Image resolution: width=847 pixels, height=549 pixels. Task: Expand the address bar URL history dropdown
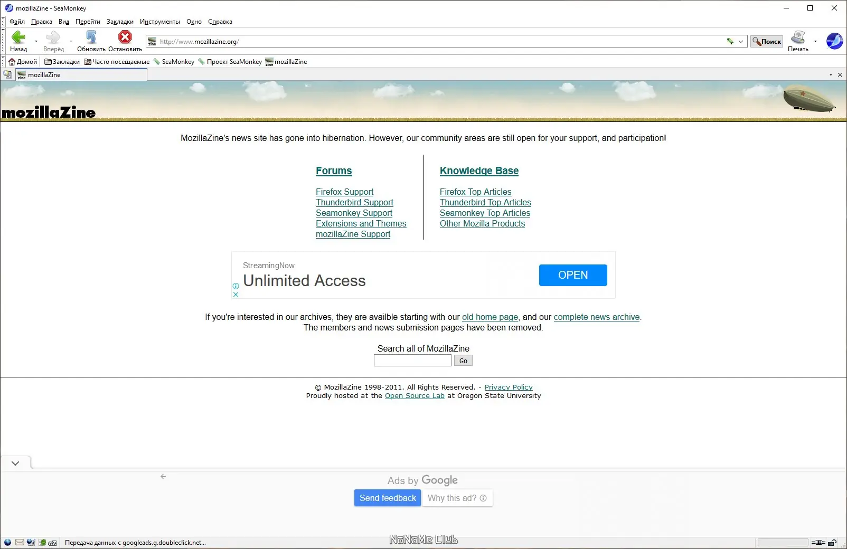(741, 41)
